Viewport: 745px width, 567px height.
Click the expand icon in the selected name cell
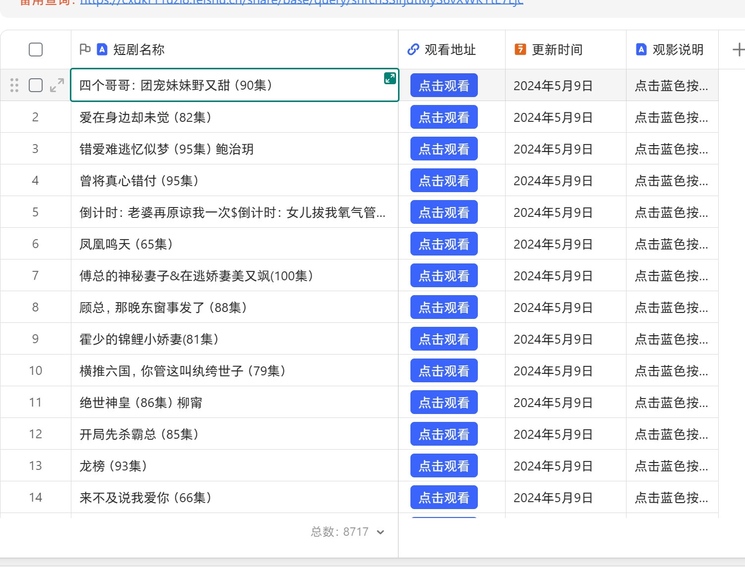point(390,78)
